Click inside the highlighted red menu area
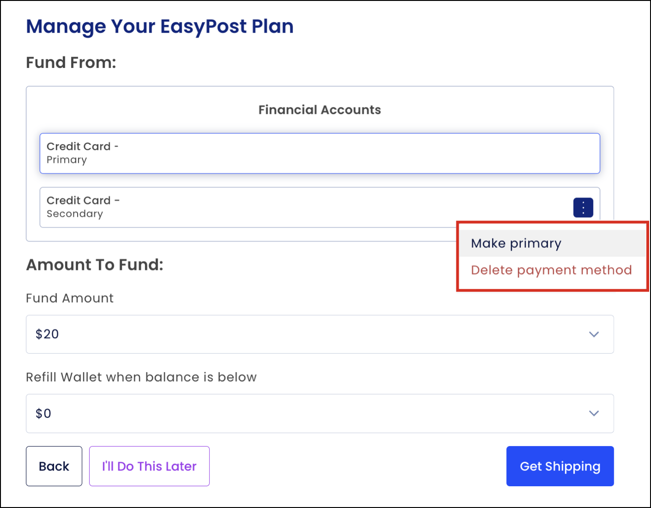Image resolution: width=651 pixels, height=508 pixels. (552, 256)
